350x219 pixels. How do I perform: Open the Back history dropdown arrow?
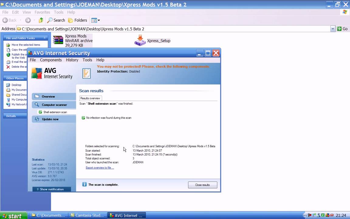pyautogui.click(x=21, y=20)
